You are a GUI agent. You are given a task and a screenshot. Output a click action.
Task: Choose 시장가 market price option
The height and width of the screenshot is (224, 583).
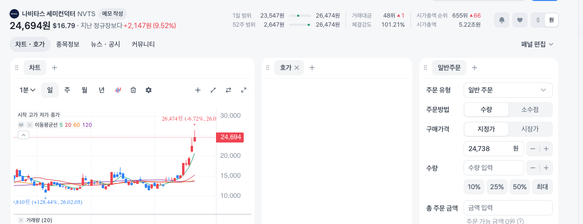tap(530, 129)
